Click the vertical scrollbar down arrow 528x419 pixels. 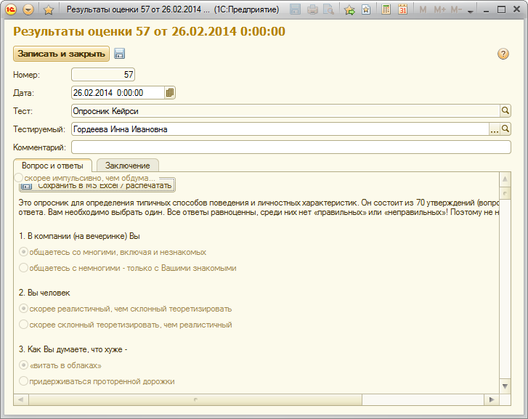point(505,386)
